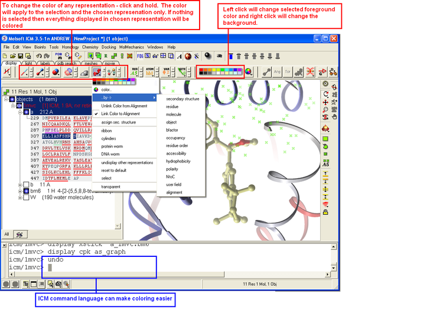Click the SITE display button
The image size is (430, 310).
tap(181, 72)
